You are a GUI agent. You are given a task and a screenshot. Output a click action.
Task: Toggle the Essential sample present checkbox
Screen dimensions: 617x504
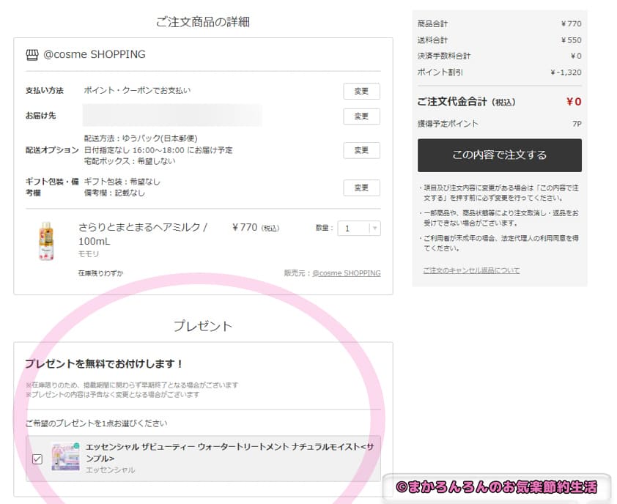(x=37, y=459)
